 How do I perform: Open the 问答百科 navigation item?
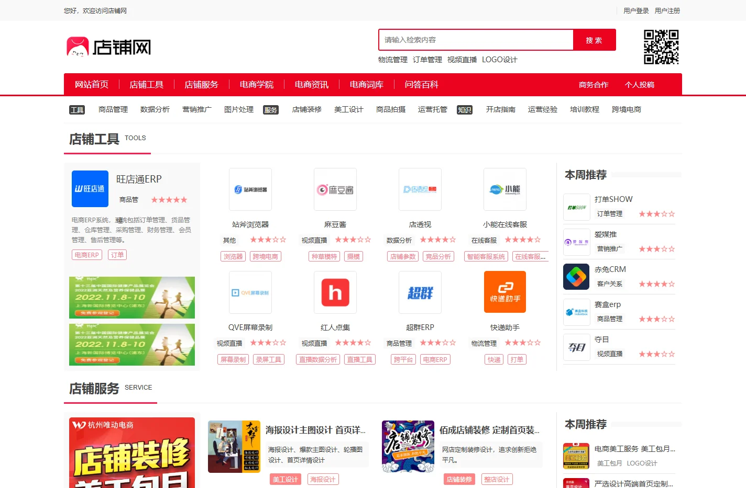422,85
